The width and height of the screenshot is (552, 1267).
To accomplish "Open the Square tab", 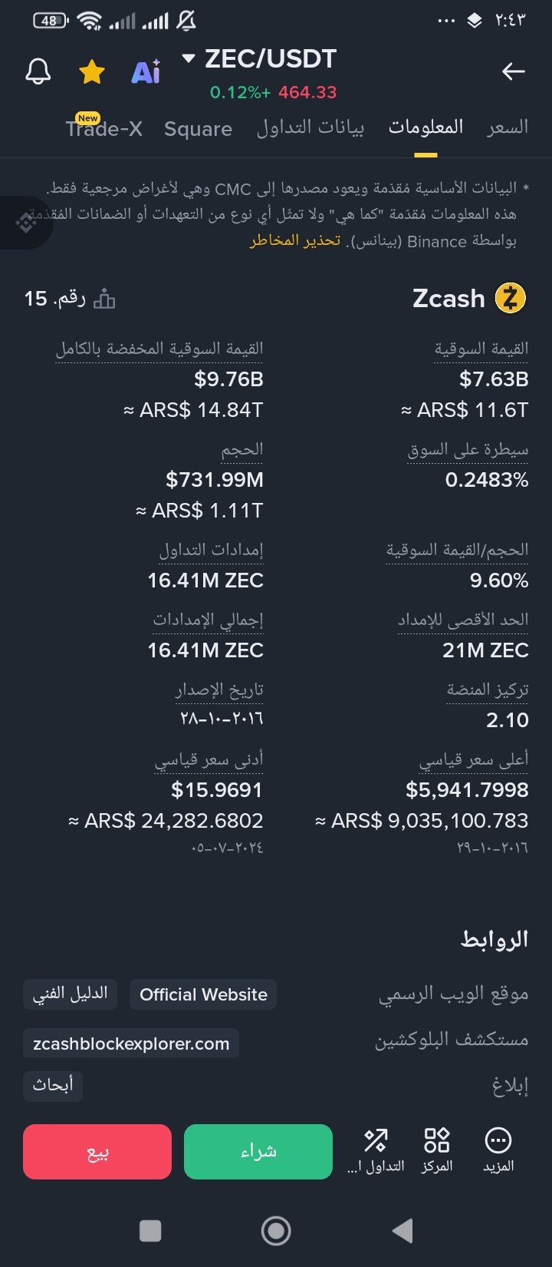I will pos(198,128).
